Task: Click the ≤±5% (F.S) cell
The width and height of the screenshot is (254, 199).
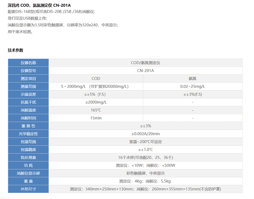Action: coord(96,94)
